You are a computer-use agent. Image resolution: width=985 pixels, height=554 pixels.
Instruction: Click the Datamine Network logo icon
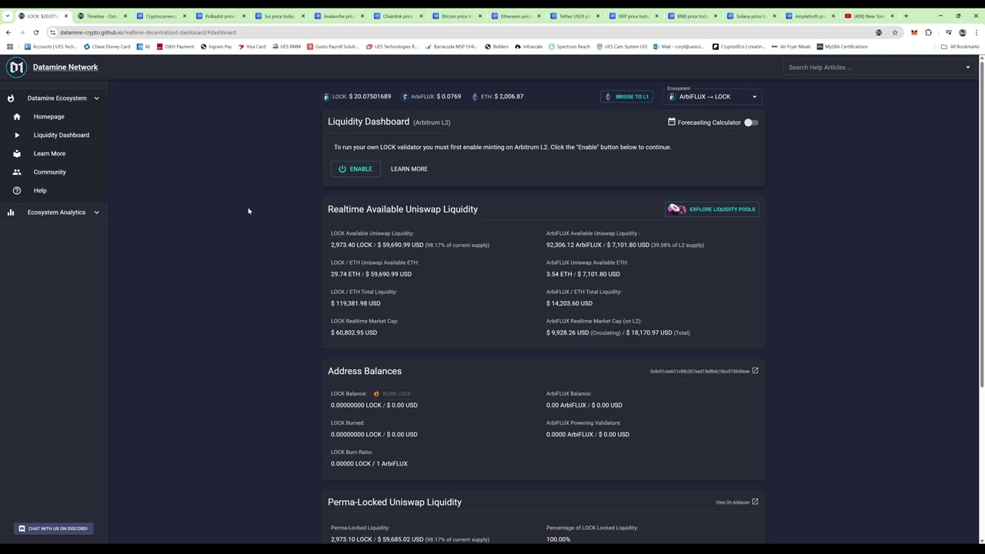tap(16, 67)
